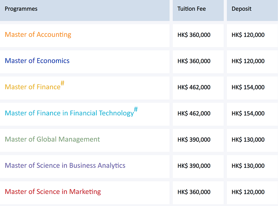Viewport: 278px width, 206px height.
Task: Open Master of Science in Marketing link
Action: [x=53, y=192]
